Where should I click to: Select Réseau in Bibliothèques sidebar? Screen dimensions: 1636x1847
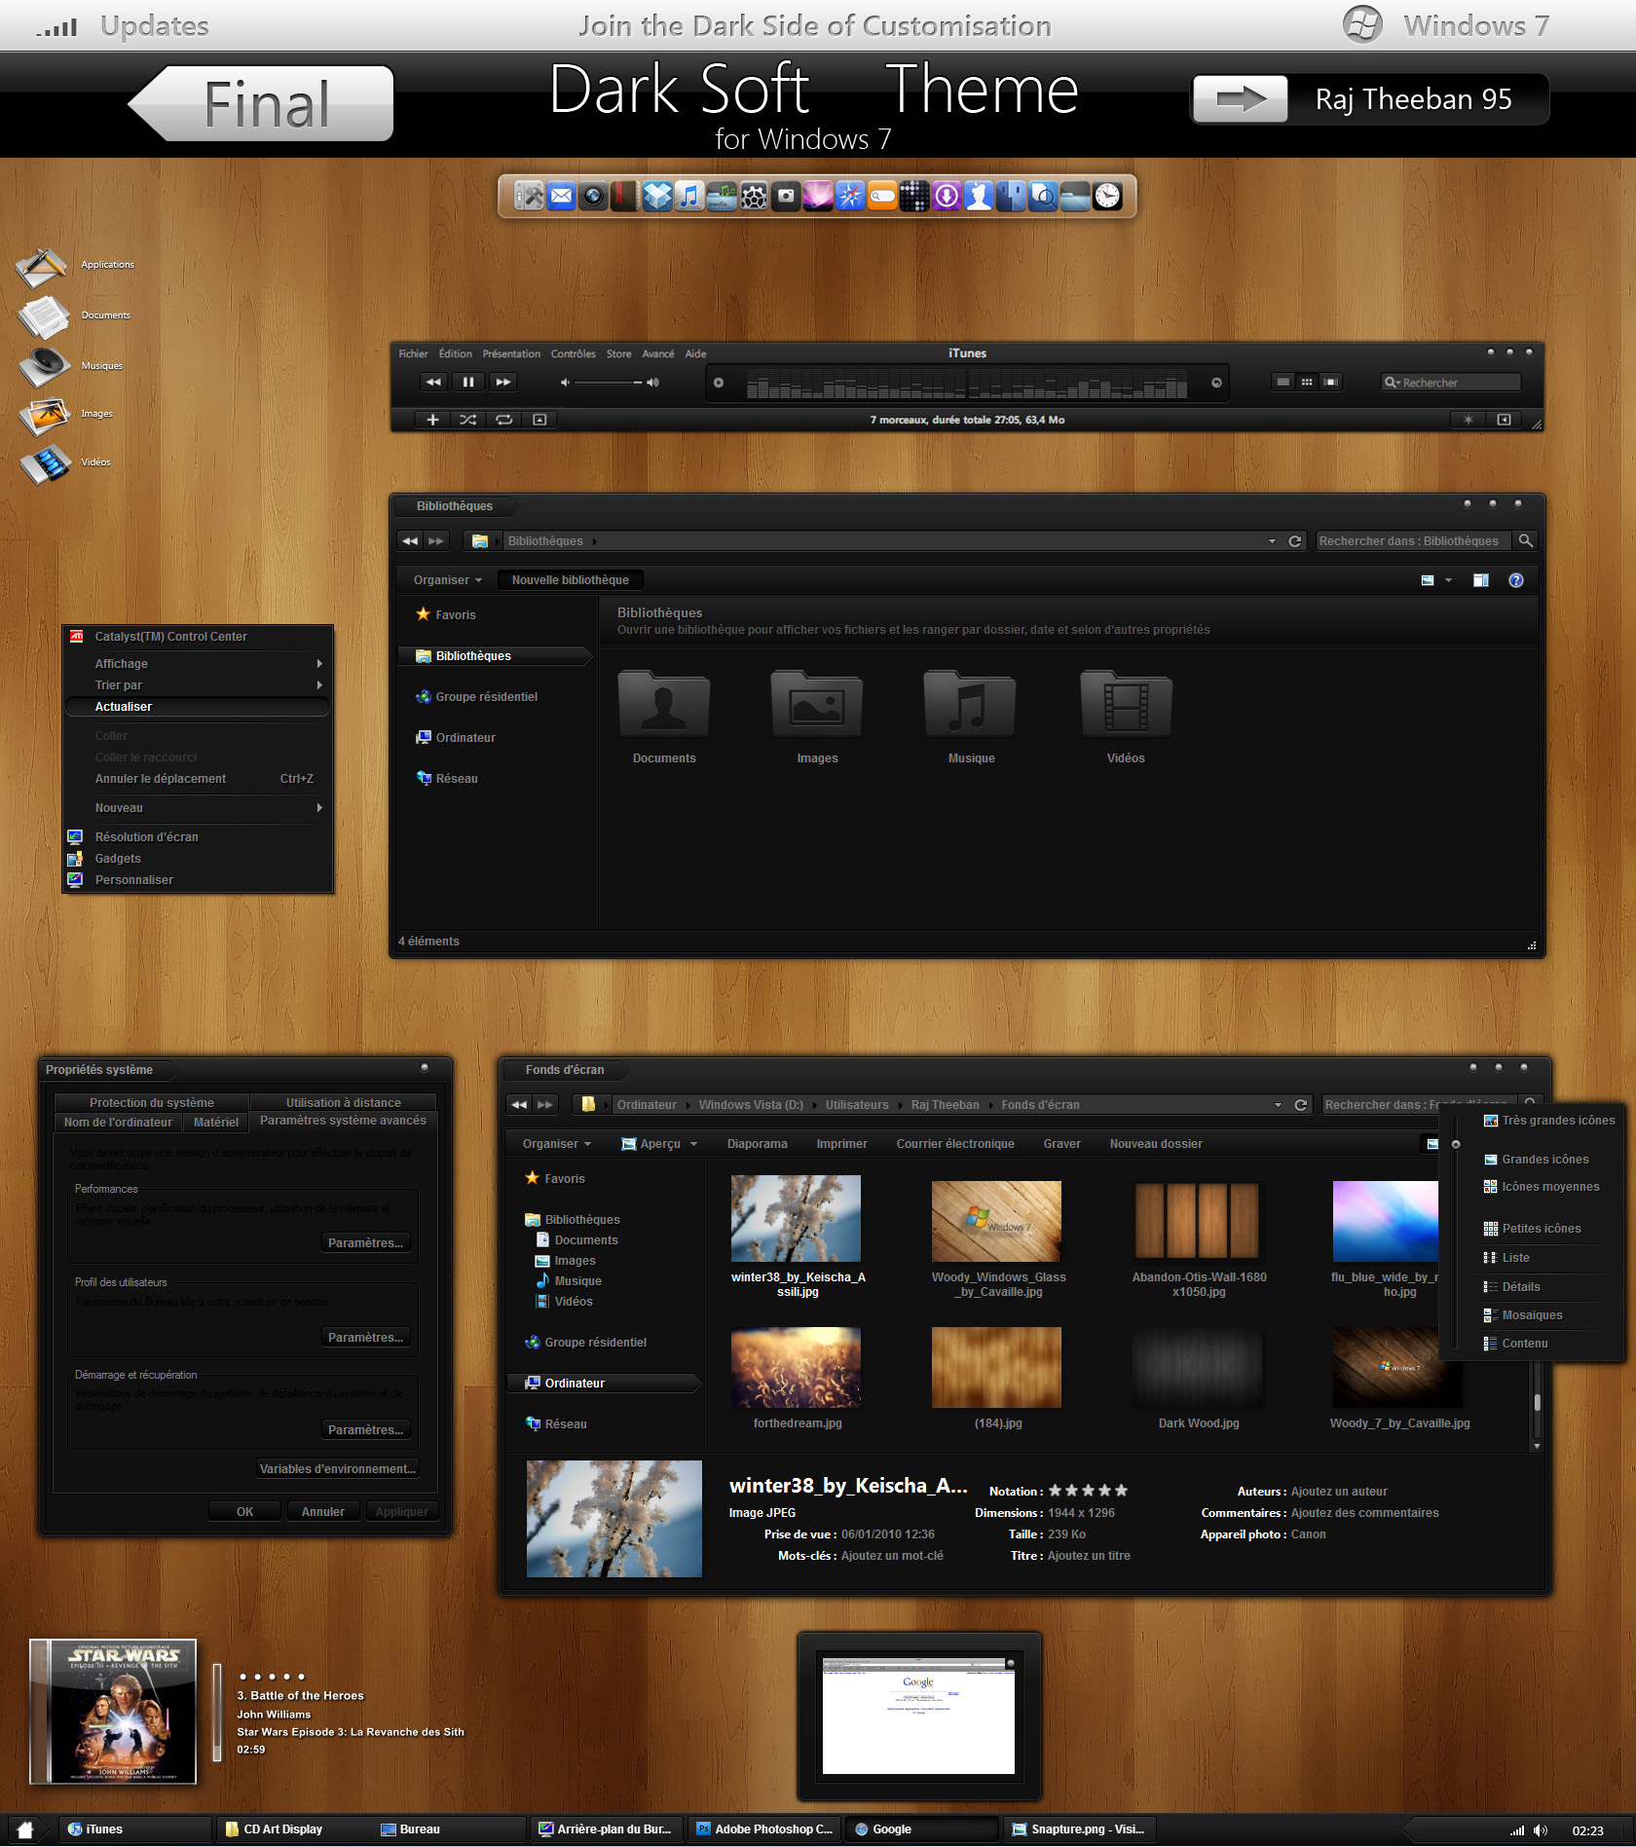coord(447,779)
